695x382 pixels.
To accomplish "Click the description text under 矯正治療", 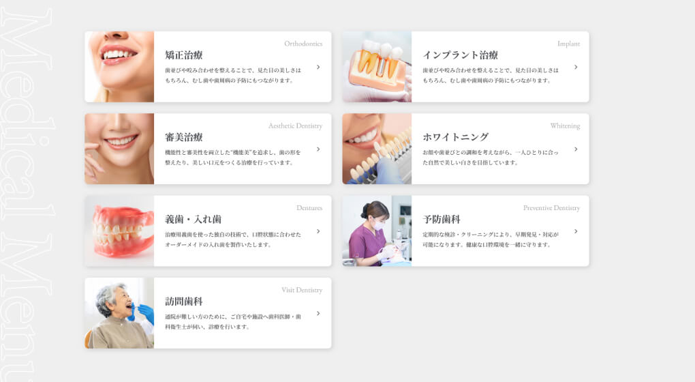I will [233, 75].
